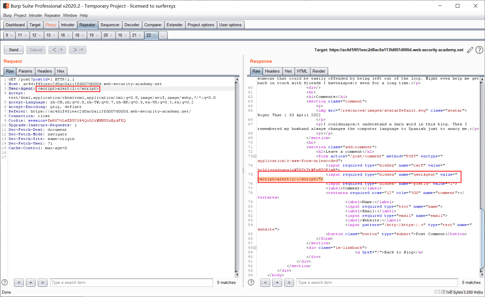Open request search help icon
The image size is (485, 297).
(5, 282)
